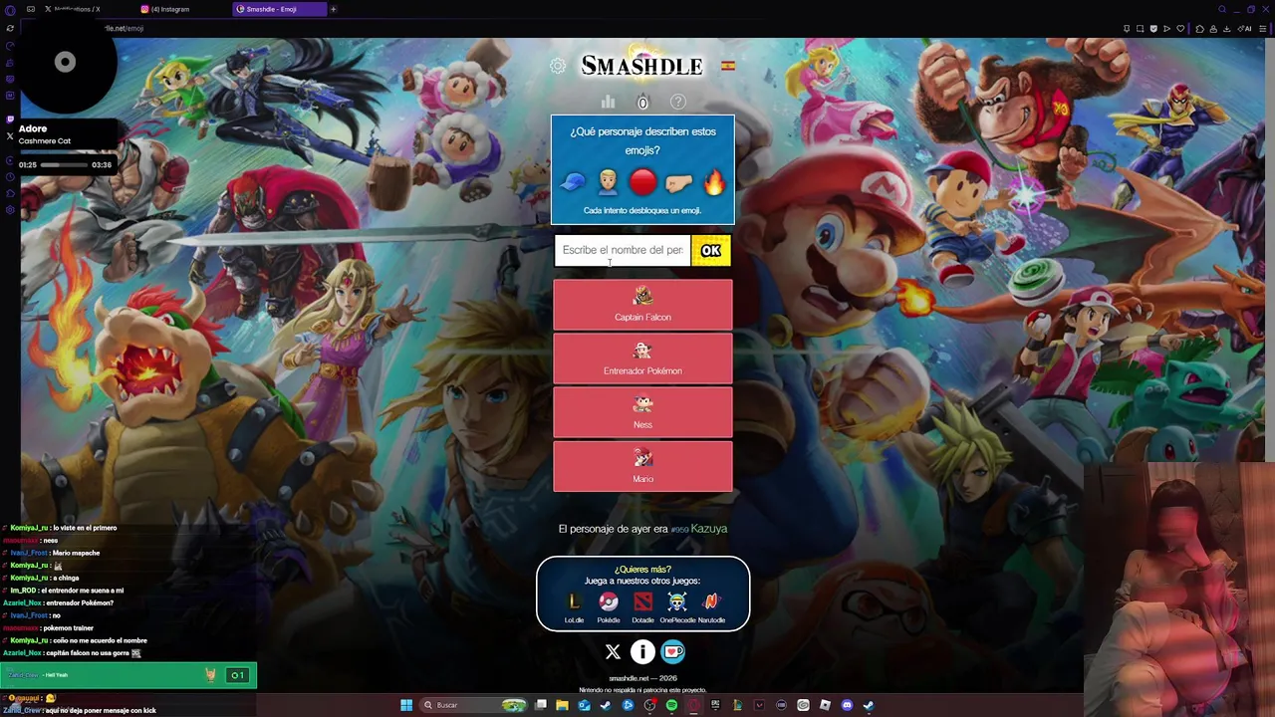Open the LoLdle game link
The height and width of the screenshot is (717, 1275).
(574, 606)
